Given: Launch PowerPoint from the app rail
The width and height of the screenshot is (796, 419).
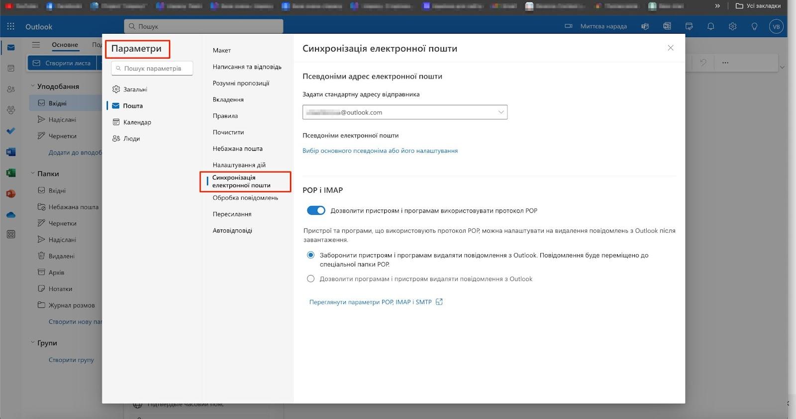Looking at the screenshot, I should coord(11,194).
